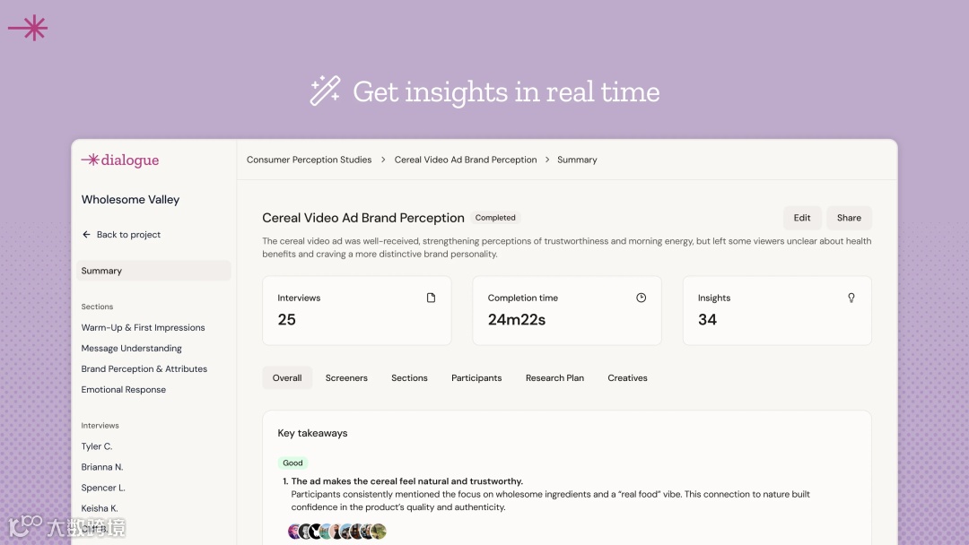Click the magic wand icon beside headline
969x545 pixels.
coord(325,91)
